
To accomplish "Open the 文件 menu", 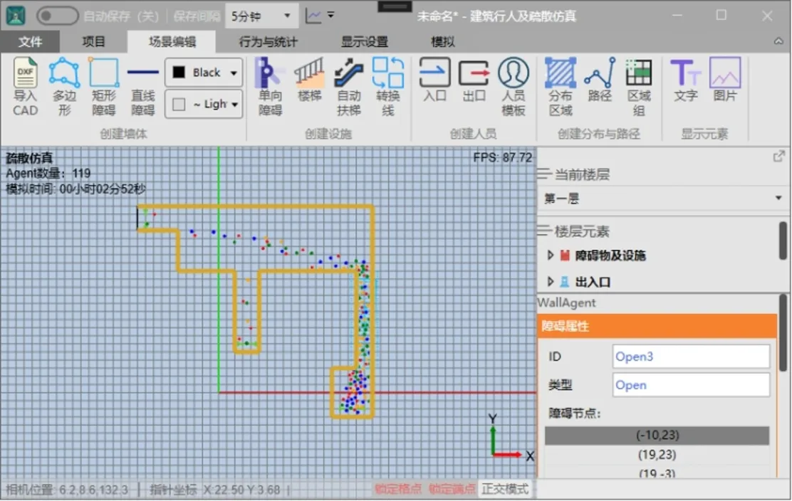I will [x=30, y=42].
